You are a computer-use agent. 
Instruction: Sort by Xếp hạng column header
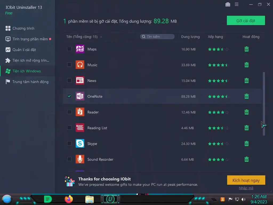click(215, 37)
